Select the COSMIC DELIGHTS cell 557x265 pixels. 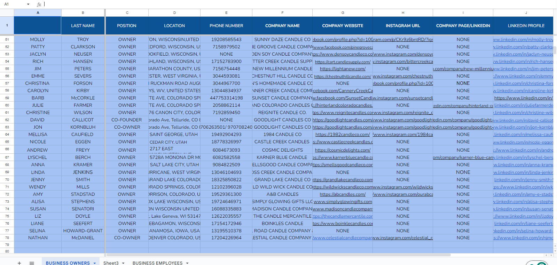[x=282, y=150]
